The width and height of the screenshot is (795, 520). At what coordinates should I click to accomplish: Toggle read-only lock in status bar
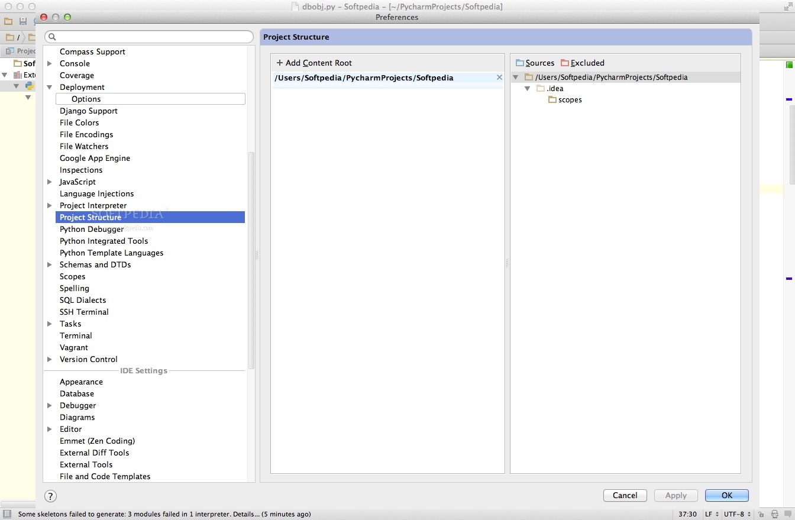[761, 513]
